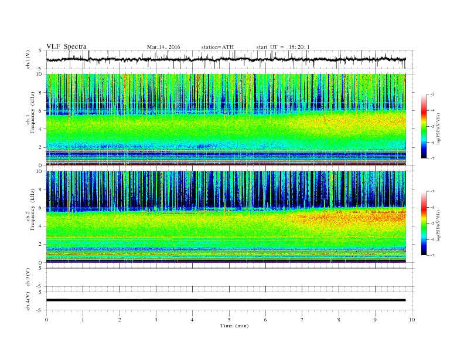Click the flat ch.4(V) waveform trace

tap(226, 300)
